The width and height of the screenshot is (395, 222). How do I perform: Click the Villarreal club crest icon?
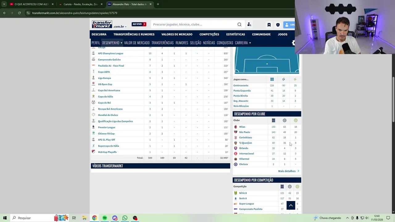[236, 159]
